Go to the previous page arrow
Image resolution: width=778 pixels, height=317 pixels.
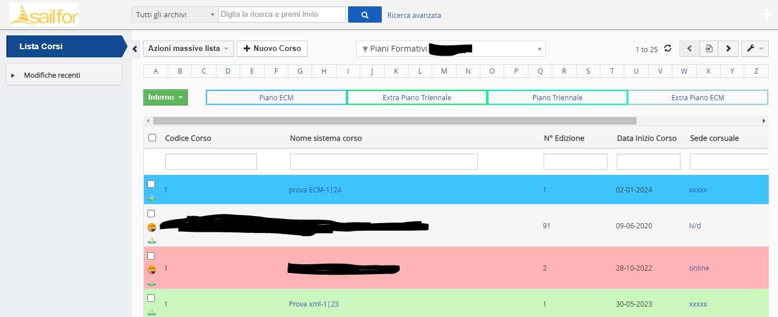[x=689, y=49]
